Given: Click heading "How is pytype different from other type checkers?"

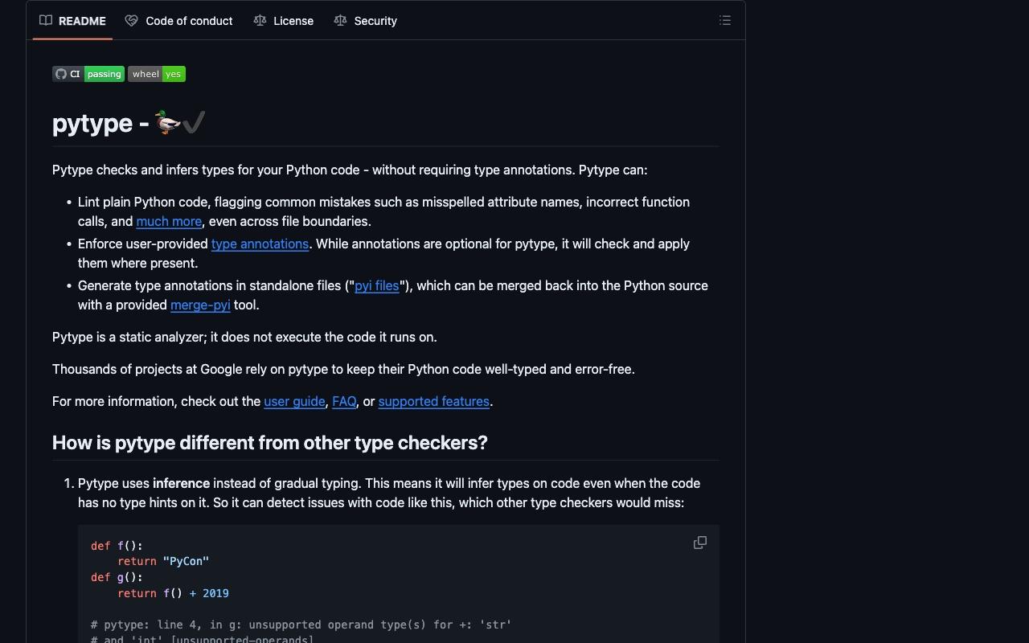Looking at the screenshot, I should 270,443.
